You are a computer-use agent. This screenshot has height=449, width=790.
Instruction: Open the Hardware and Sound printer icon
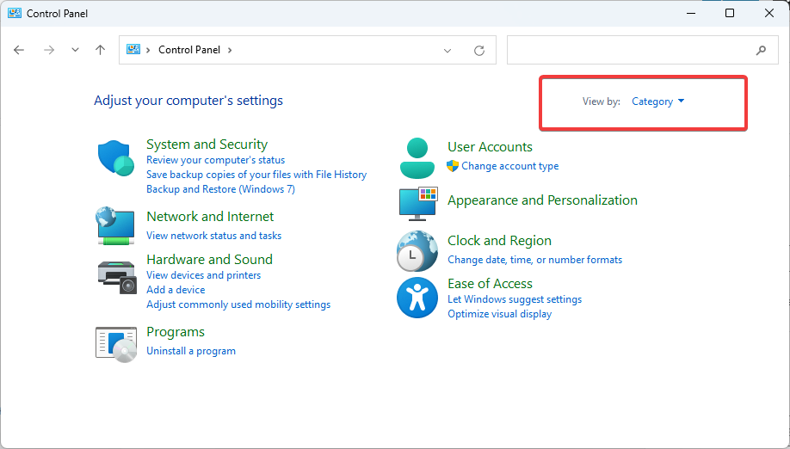click(117, 277)
